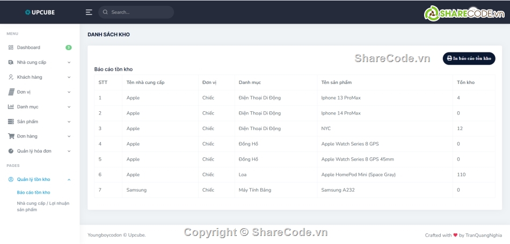Click the DANH SÁCH KHO page title
Viewport: 510px width, 244px height.
(x=108, y=34)
